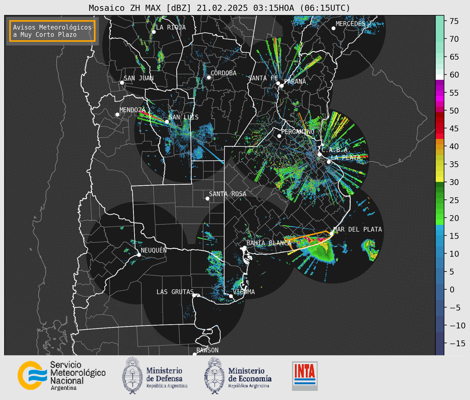Click the PERGAMINO label
The image size is (470, 400).
(x=298, y=132)
